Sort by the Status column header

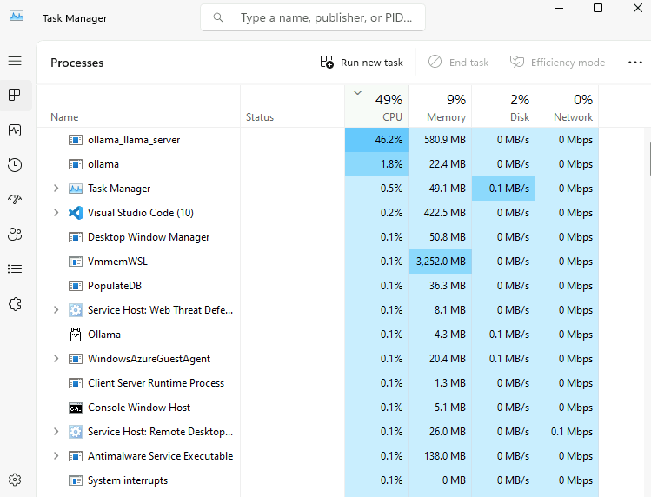click(292, 106)
